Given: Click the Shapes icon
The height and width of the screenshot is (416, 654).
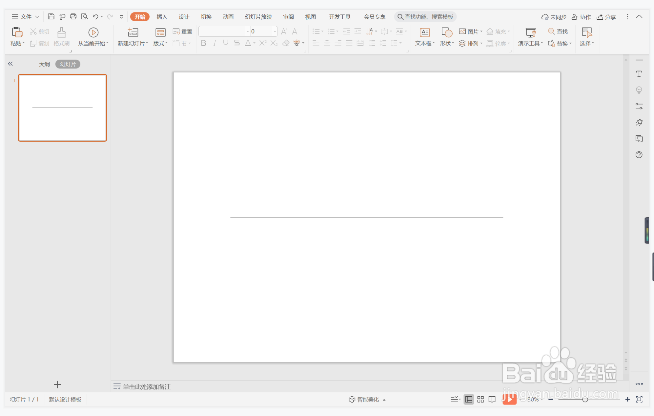Looking at the screenshot, I should pos(447,32).
